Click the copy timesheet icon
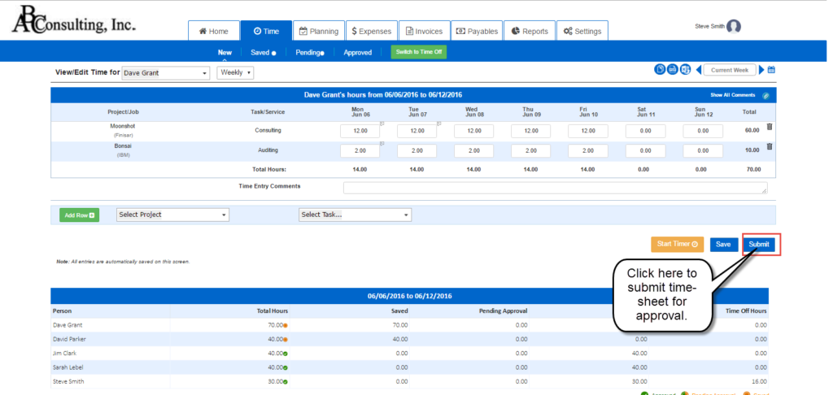The height and width of the screenshot is (395, 833). 659,70
